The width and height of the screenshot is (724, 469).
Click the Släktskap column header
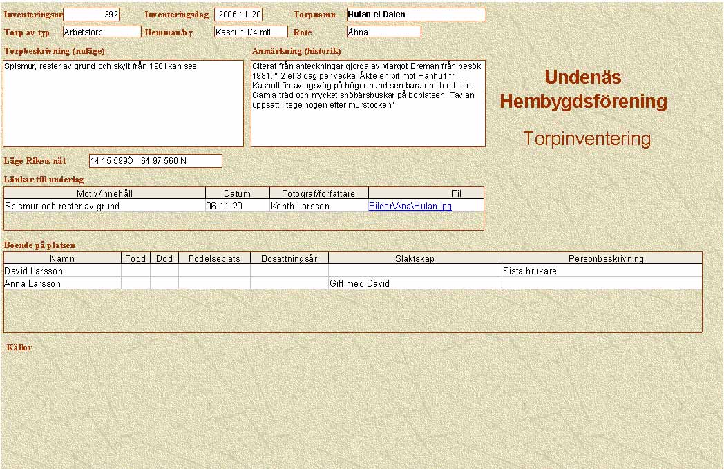(x=415, y=258)
